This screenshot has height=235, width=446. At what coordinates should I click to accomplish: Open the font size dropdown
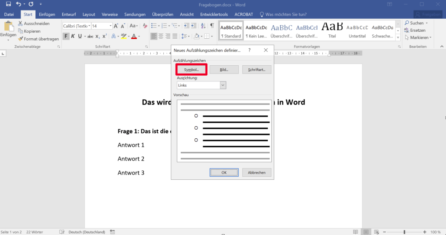pos(110,26)
